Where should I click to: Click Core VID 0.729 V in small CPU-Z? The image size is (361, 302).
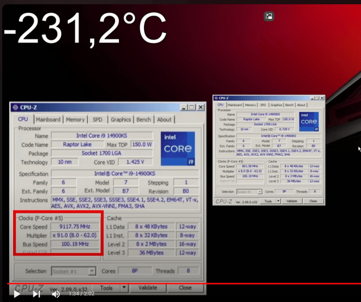pyautogui.click(x=284, y=129)
